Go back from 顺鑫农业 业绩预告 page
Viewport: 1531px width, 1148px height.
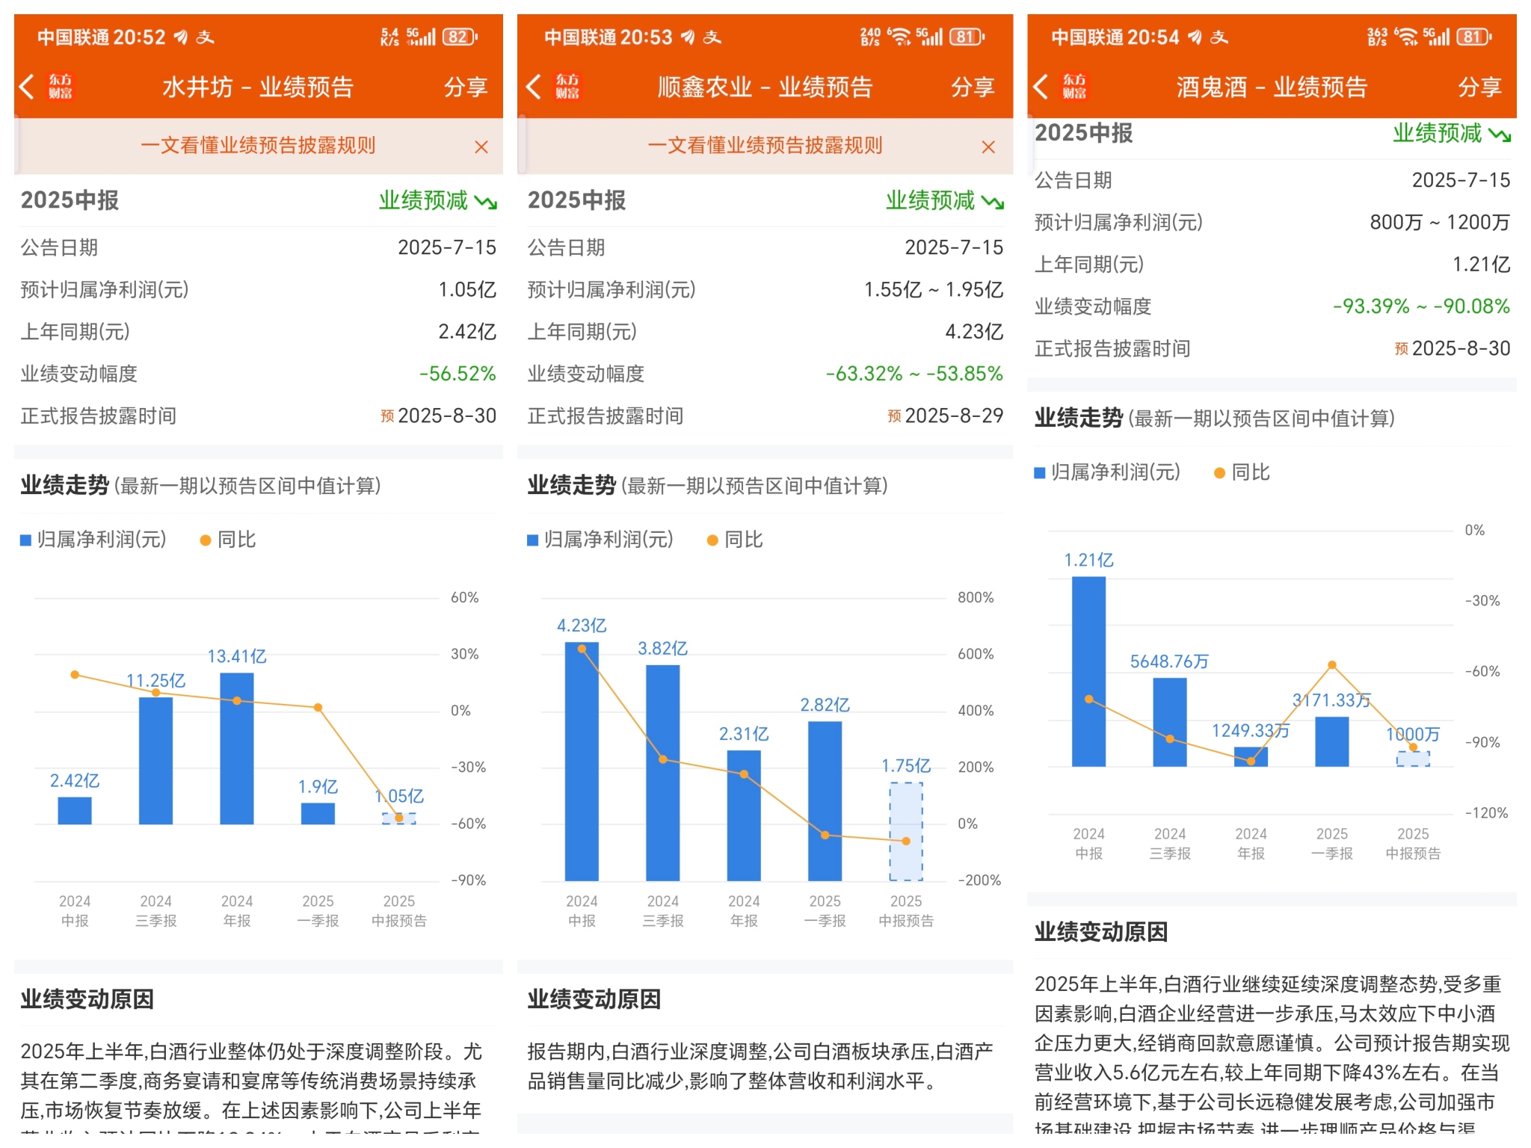(534, 87)
